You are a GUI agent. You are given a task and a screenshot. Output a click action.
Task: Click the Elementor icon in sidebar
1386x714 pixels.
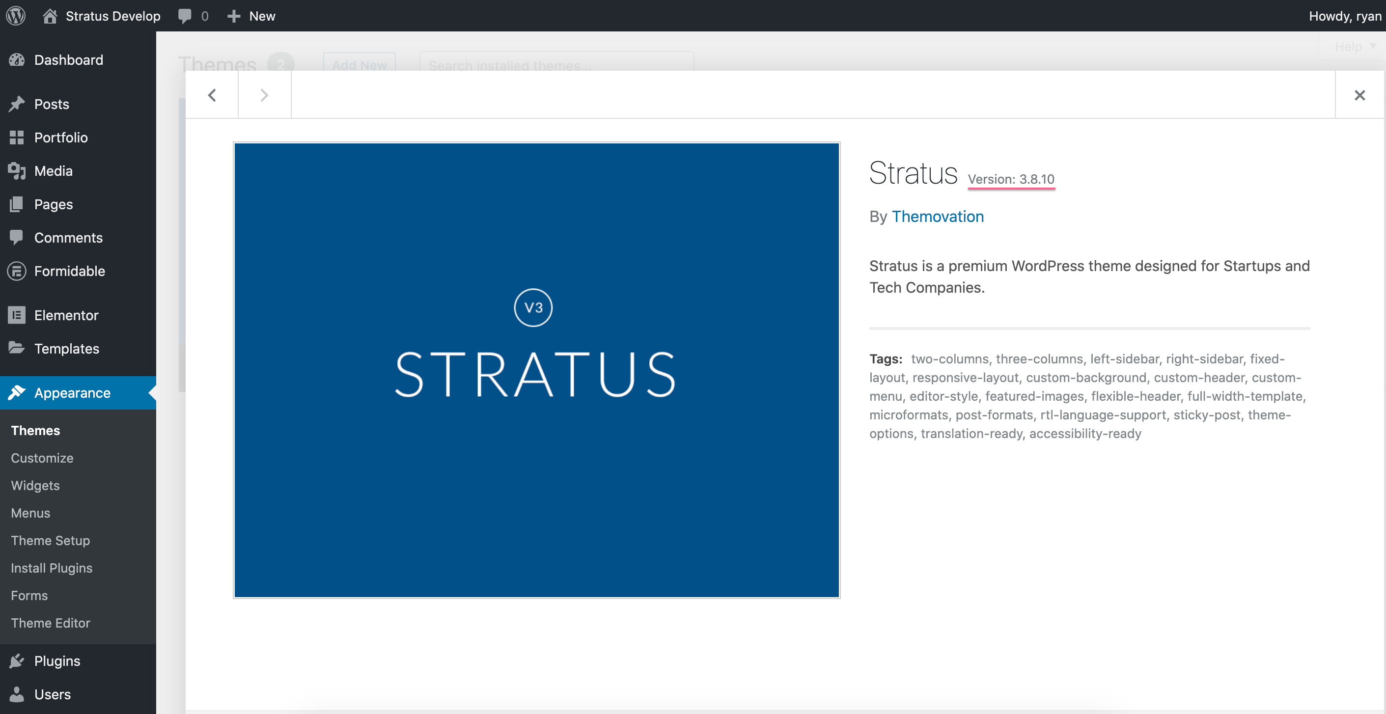[17, 315]
